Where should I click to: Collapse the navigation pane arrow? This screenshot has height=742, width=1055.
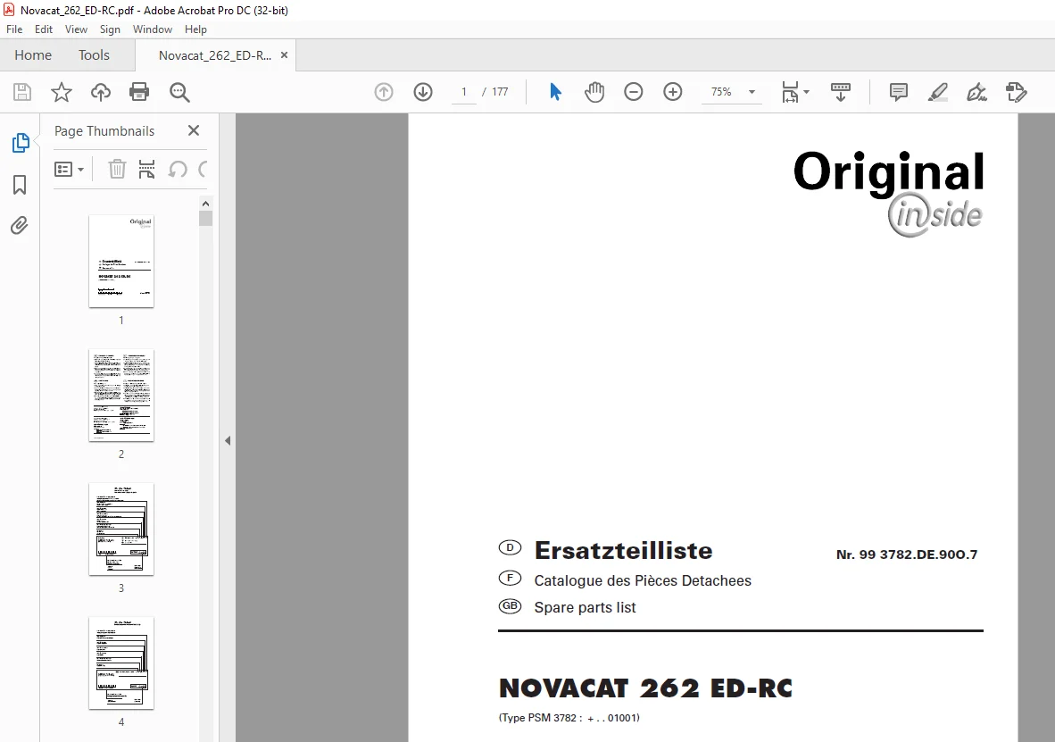(x=228, y=440)
